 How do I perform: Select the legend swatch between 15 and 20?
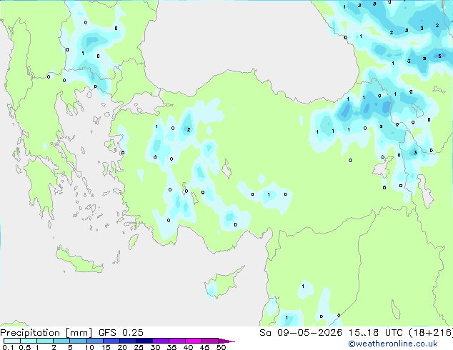(x=111, y=341)
